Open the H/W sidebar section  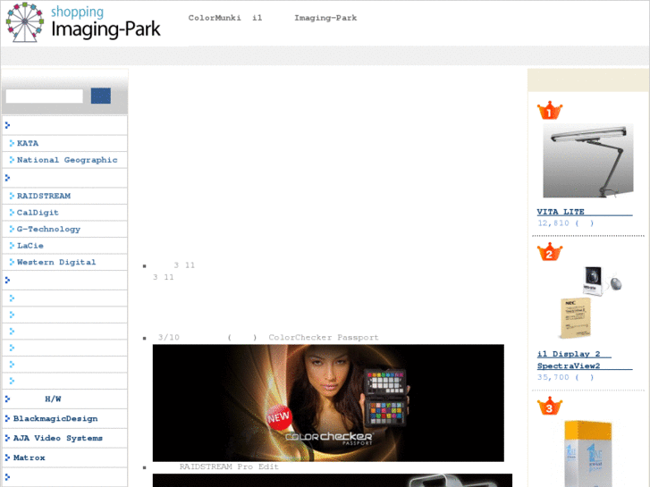[x=53, y=399]
